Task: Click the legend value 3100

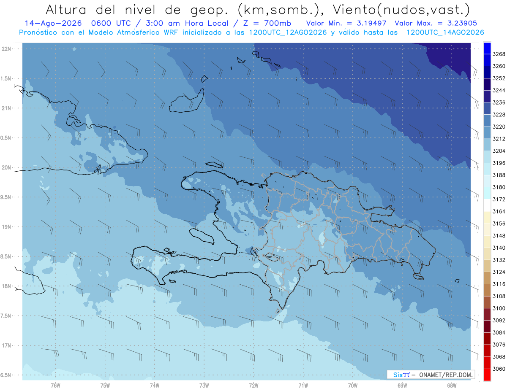Action: click(499, 308)
